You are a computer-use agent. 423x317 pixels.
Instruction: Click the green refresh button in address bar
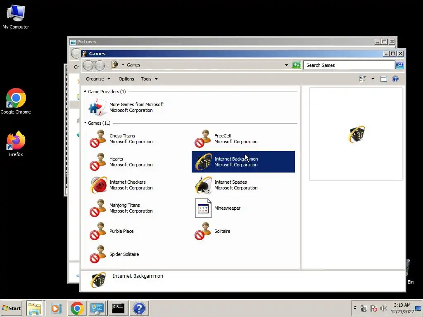coord(297,65)
